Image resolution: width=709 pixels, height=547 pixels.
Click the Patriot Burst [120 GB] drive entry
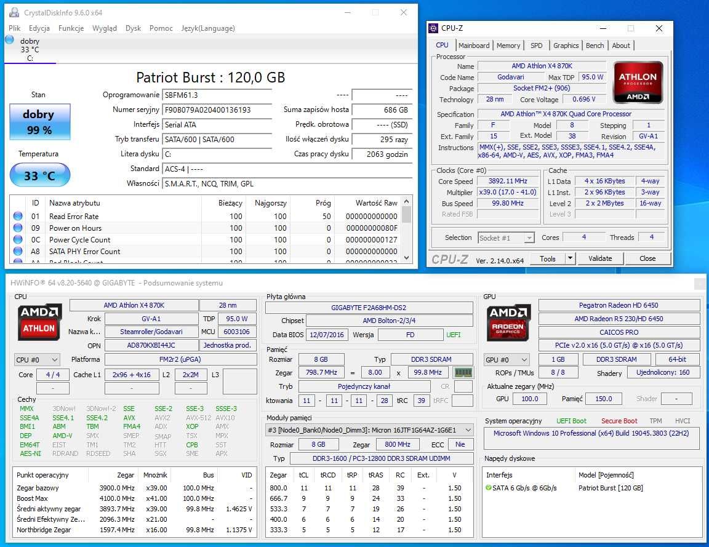(x=611, y=488)
